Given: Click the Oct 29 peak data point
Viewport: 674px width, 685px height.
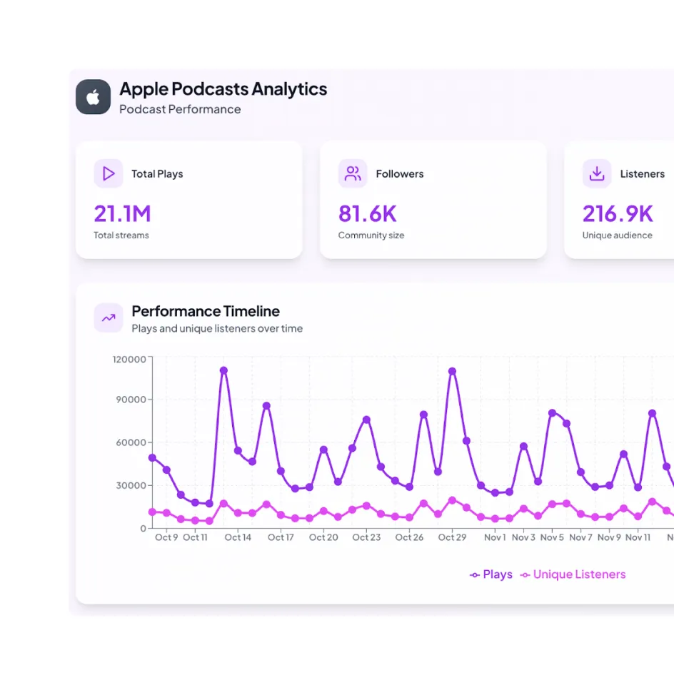Looking at the screenshot, I should click(x=451, y=371).
